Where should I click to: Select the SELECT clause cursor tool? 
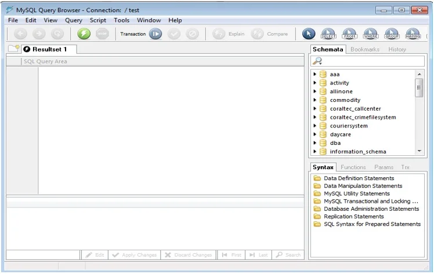pyautogui.click(x=328, y=34)
